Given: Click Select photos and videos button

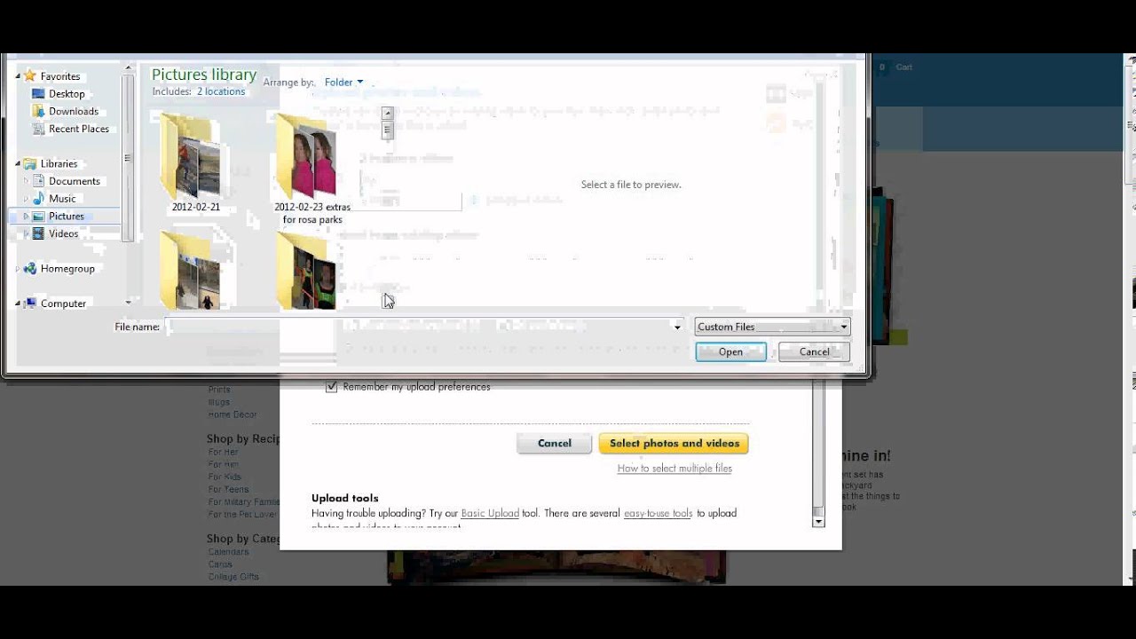Looking at the screenshot, I should click(x=674, y=444).
